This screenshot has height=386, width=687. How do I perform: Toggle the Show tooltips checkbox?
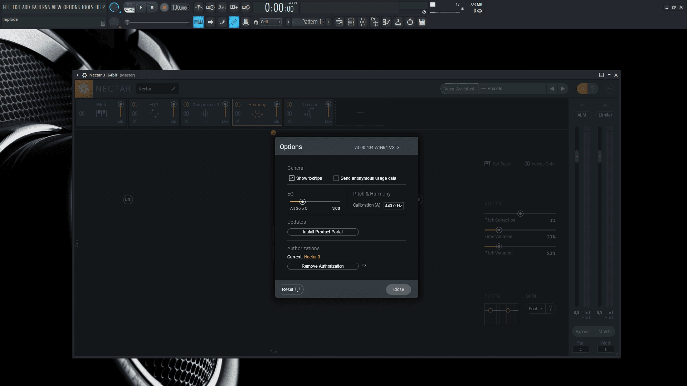(292, 178)
